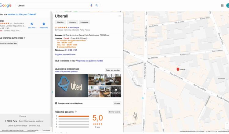
Task: Click résultats du Web pour Uberall link
Action: click(22, 14)
